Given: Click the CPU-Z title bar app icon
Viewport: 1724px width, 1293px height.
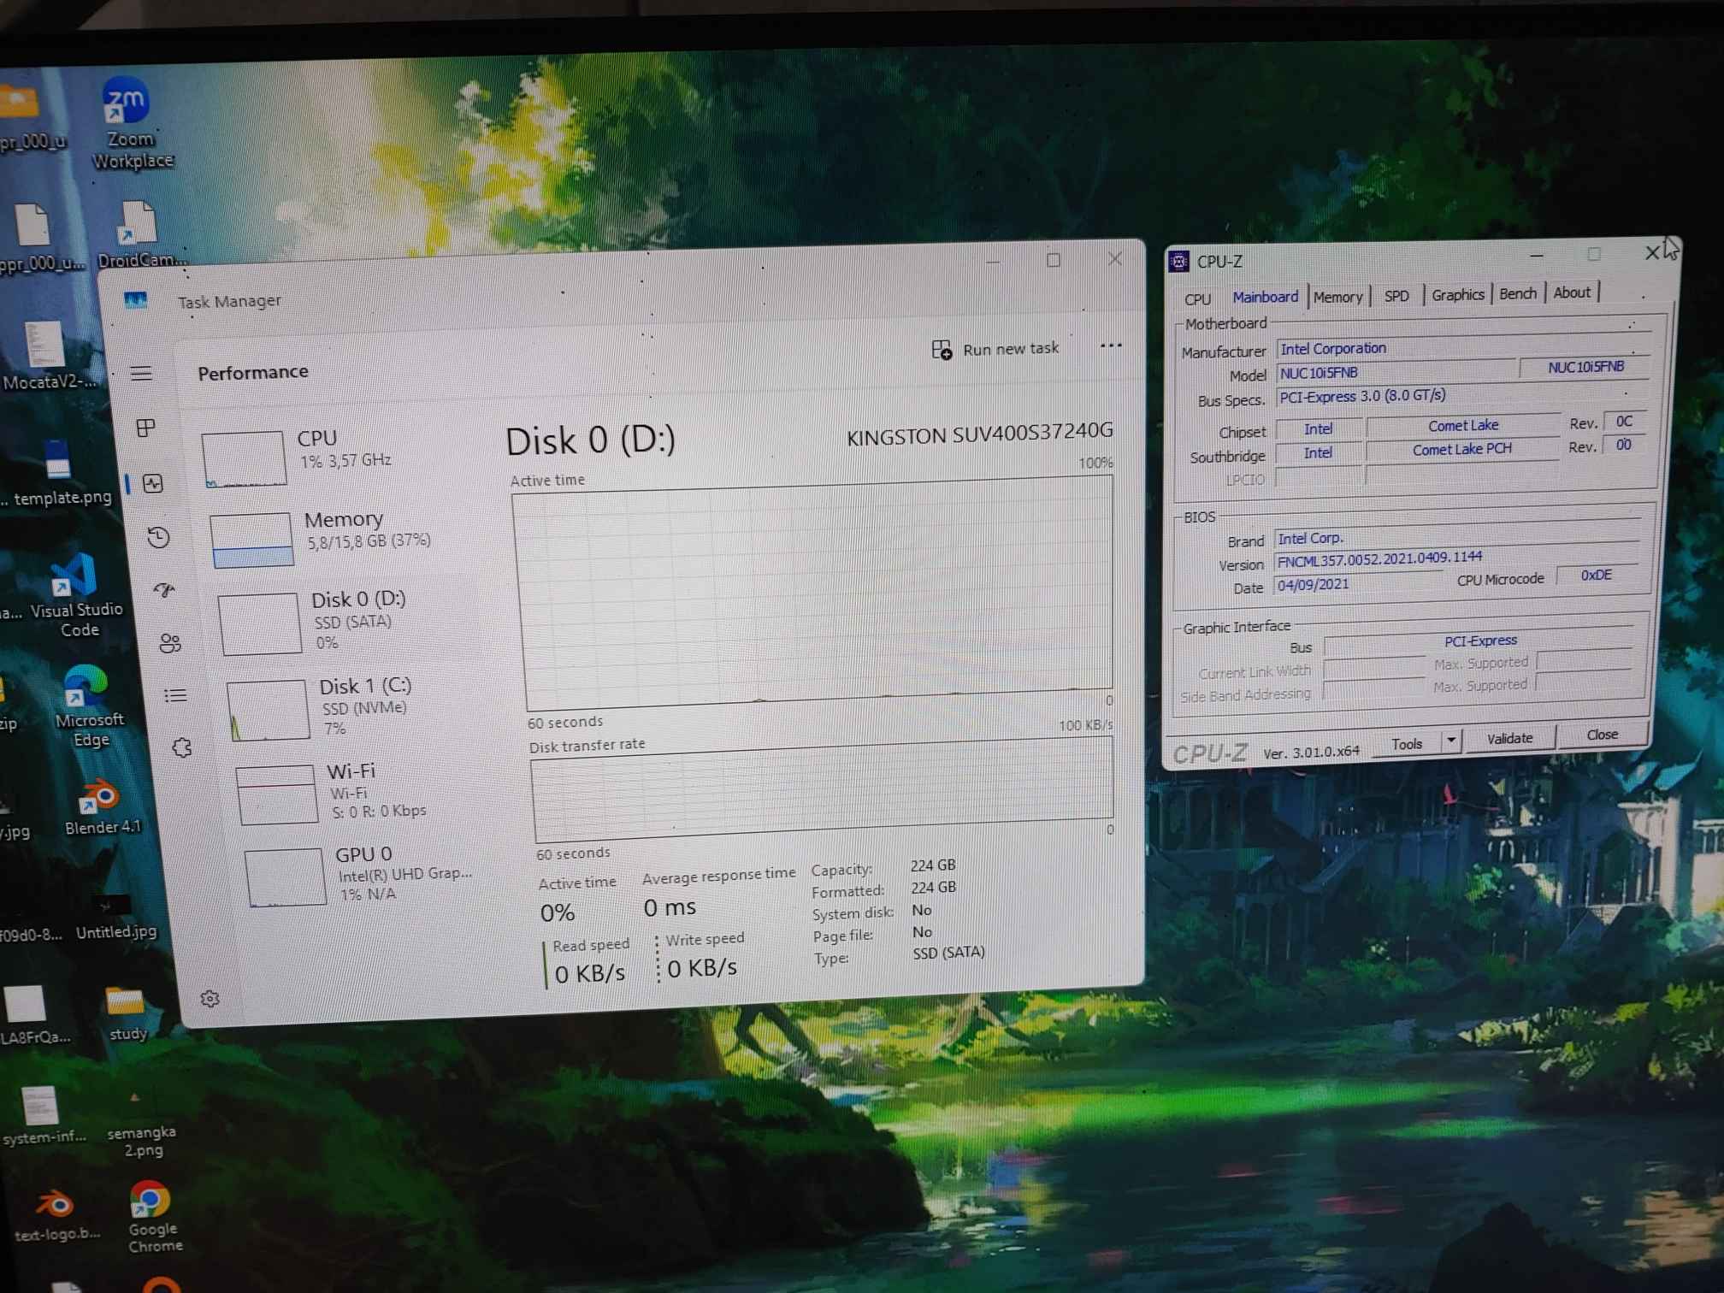Looking at the screenshot, I should tap(1179, 262).
